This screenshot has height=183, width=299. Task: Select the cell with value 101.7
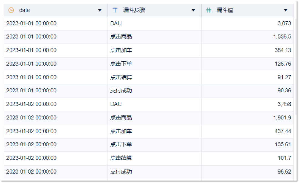coord(248,158)
